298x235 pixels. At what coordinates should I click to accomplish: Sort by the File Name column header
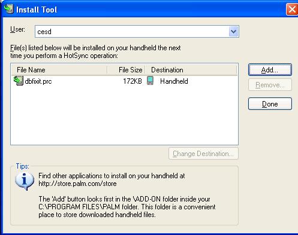pos(59,70)
